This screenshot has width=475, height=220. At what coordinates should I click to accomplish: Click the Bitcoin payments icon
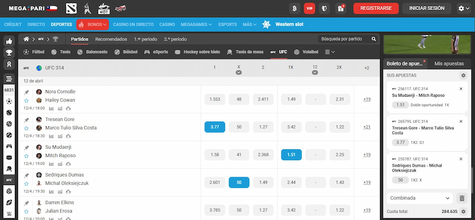coord(294,8)
